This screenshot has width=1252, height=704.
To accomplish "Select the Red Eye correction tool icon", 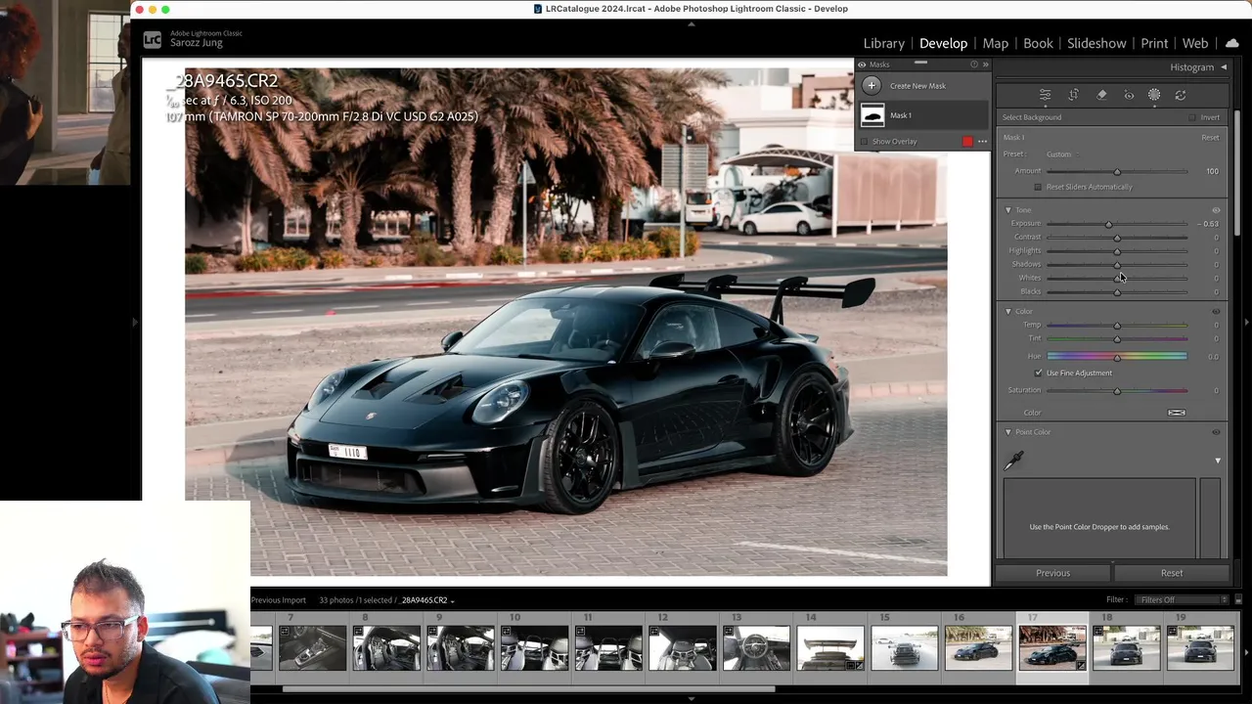I will [x=1129, y=95].
